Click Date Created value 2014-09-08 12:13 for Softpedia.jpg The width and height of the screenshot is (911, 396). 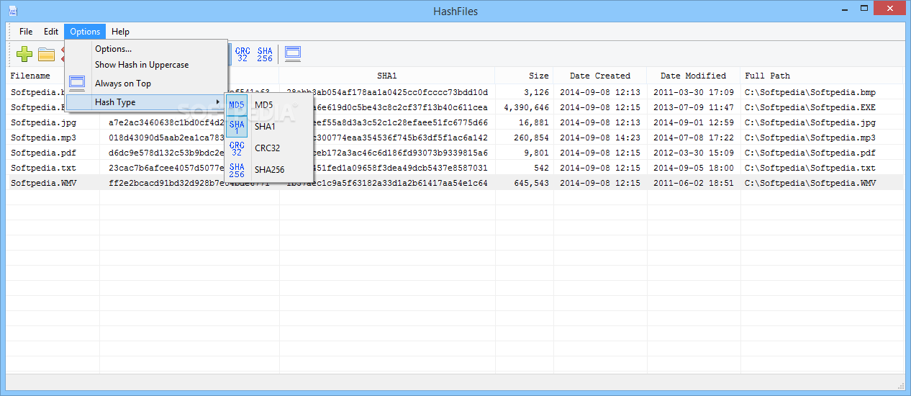[x=600, y=122]
